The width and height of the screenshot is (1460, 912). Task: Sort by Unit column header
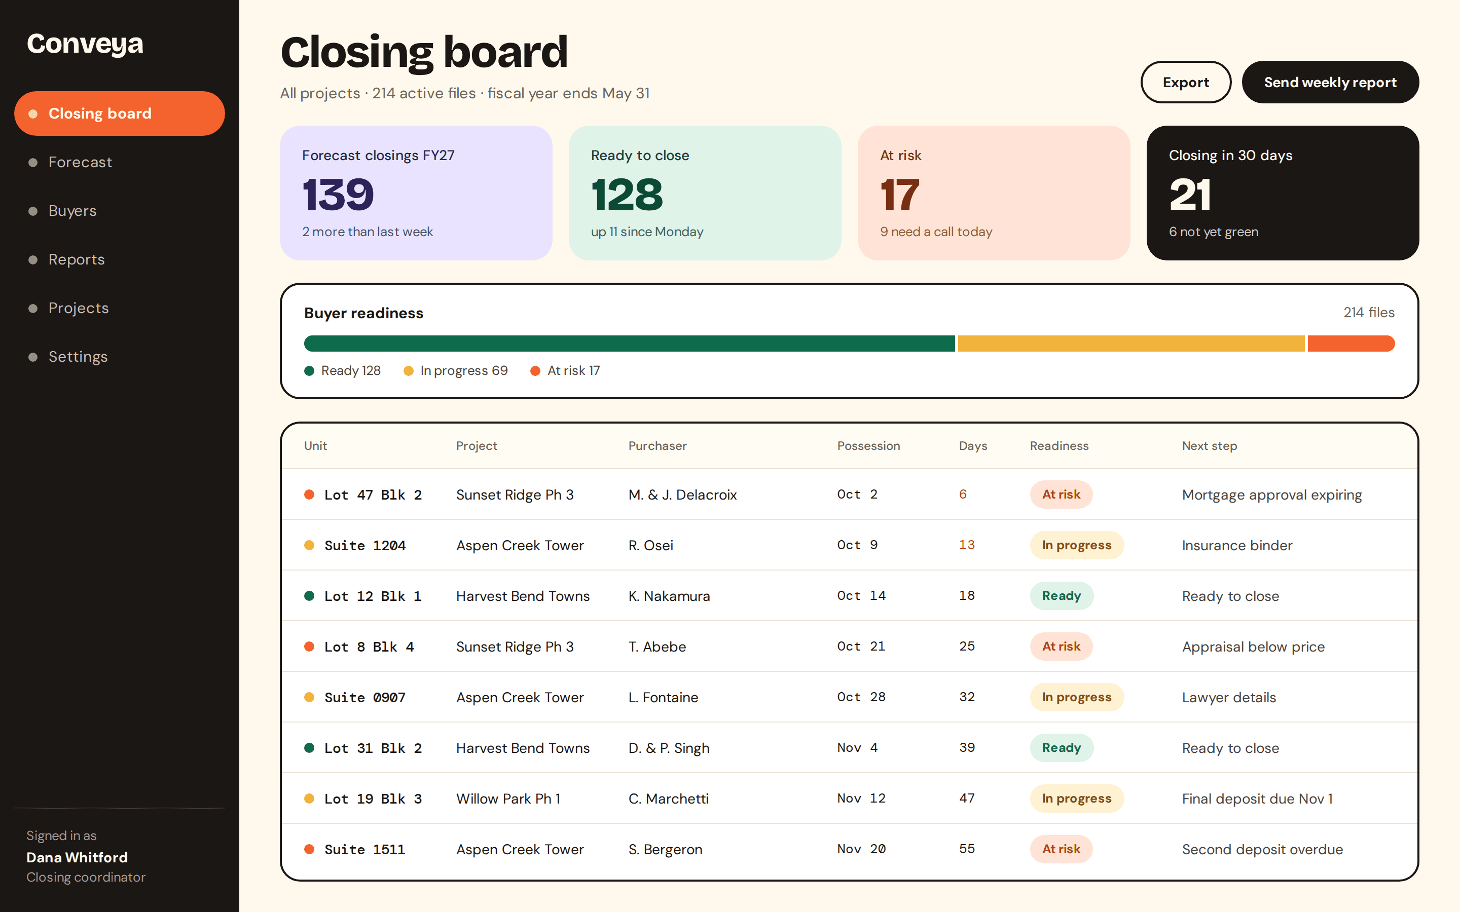click(315, 446)
